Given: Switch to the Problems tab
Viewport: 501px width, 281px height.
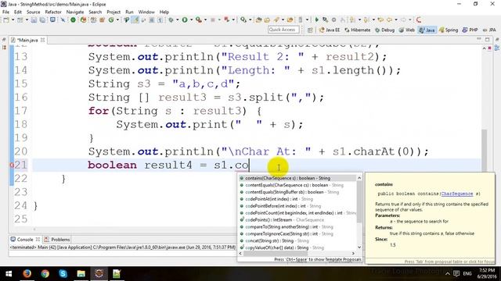Looking at the screenshot, I should pyautogui.click(x=57, y=240).
